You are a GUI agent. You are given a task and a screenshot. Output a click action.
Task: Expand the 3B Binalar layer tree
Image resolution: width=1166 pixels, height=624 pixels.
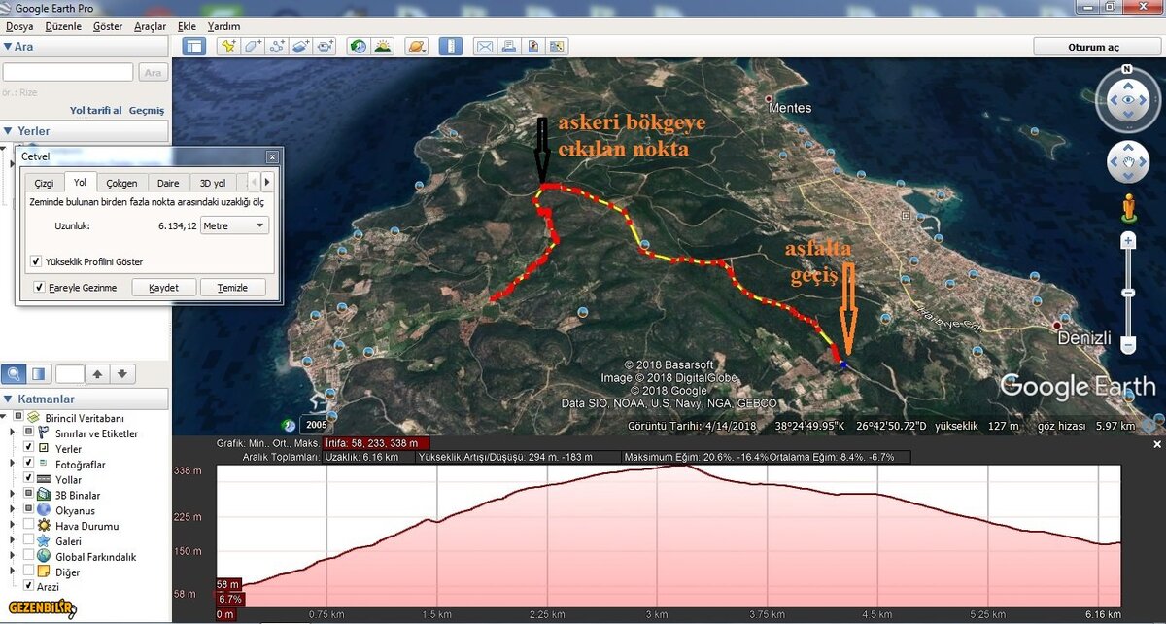point(13,496)
